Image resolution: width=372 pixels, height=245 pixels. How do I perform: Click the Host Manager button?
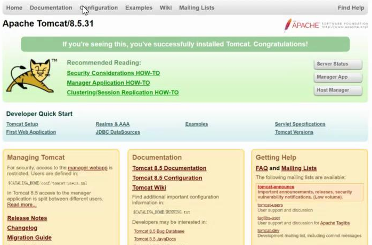(x=338, y=90)
